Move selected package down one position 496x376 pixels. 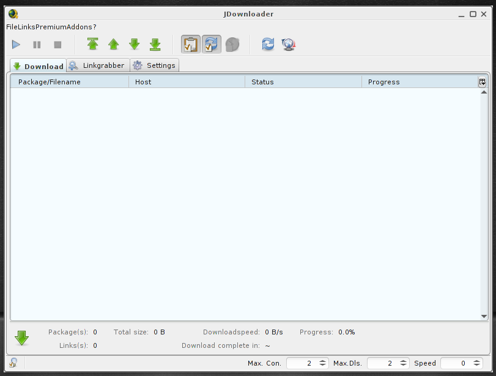tap(135, 44)
